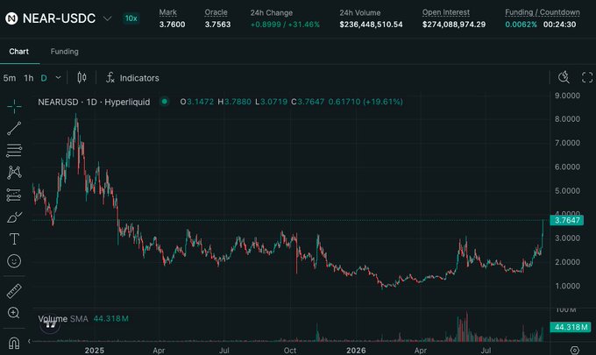This screenshot has height=355, width=596.
Task: Click the 10x leverage badge
Action: point(131,18)
